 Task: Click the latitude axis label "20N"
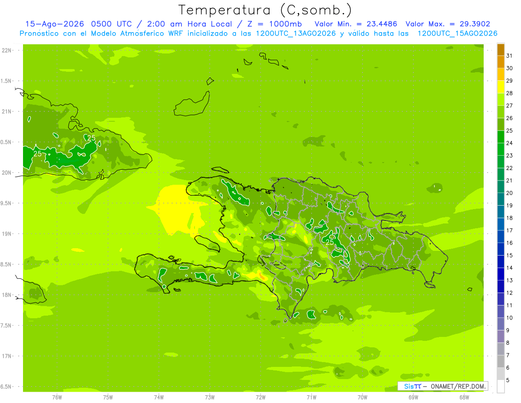(7, 173)
